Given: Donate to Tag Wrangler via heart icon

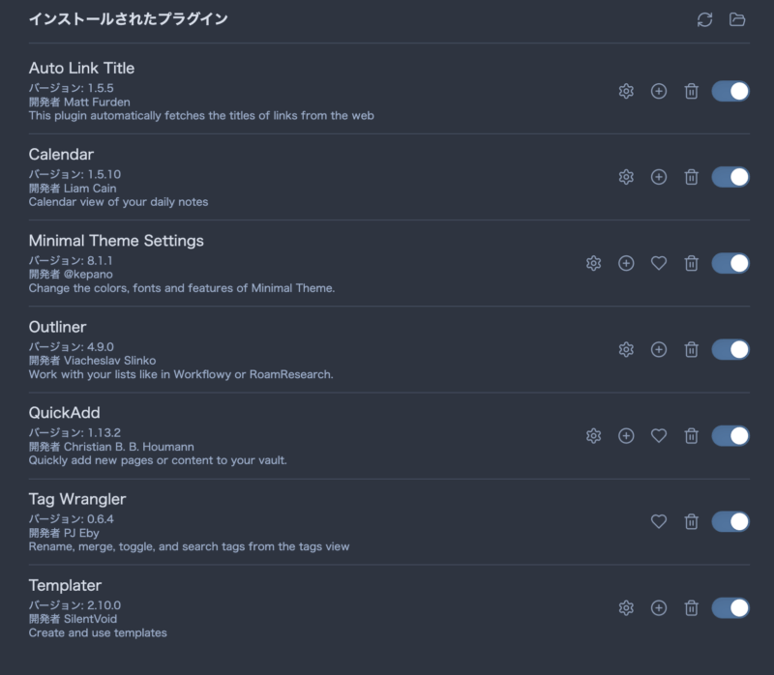Looking at the screenshot, I should coord(659,522).
